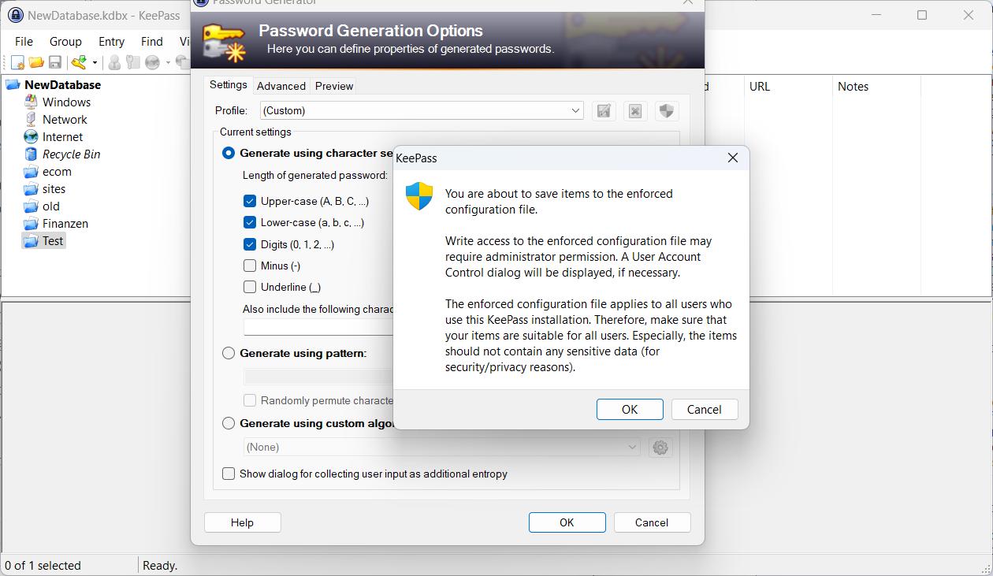
Task: Expand the key icon's dropdown arrow
Action: (x=95, y=61)
